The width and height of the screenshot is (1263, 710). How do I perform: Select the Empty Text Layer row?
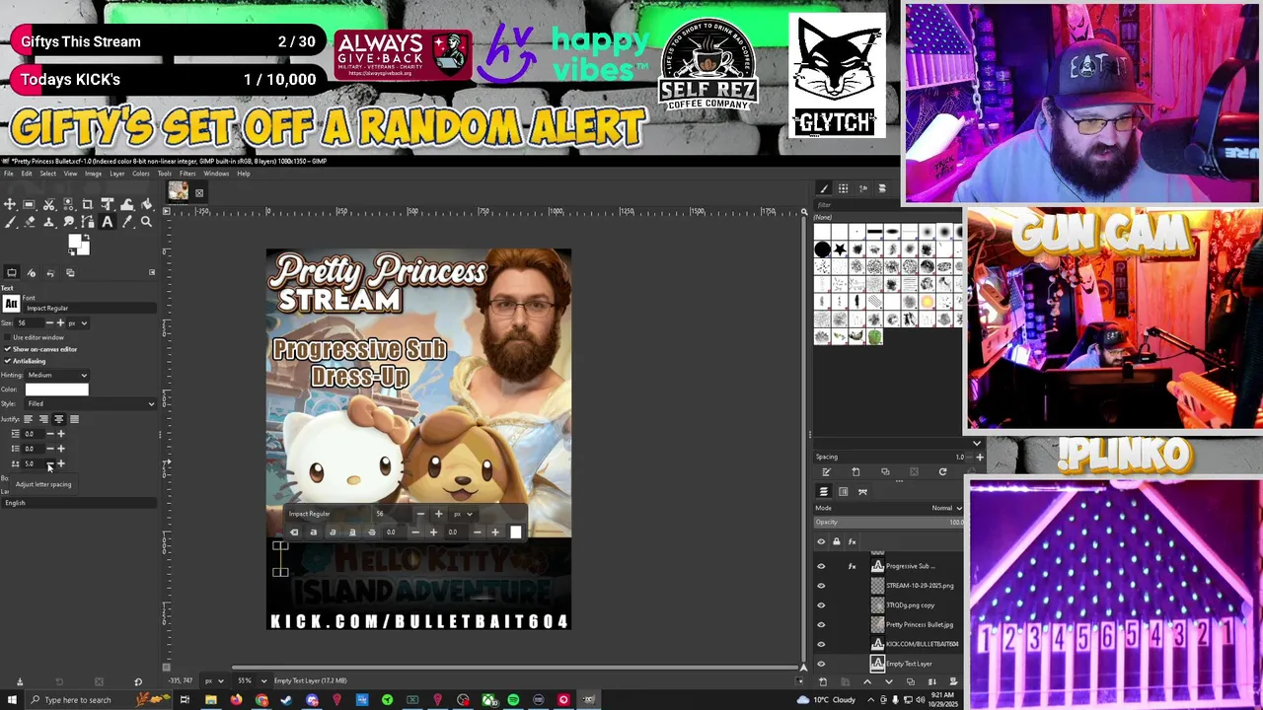tap(888, 664)
